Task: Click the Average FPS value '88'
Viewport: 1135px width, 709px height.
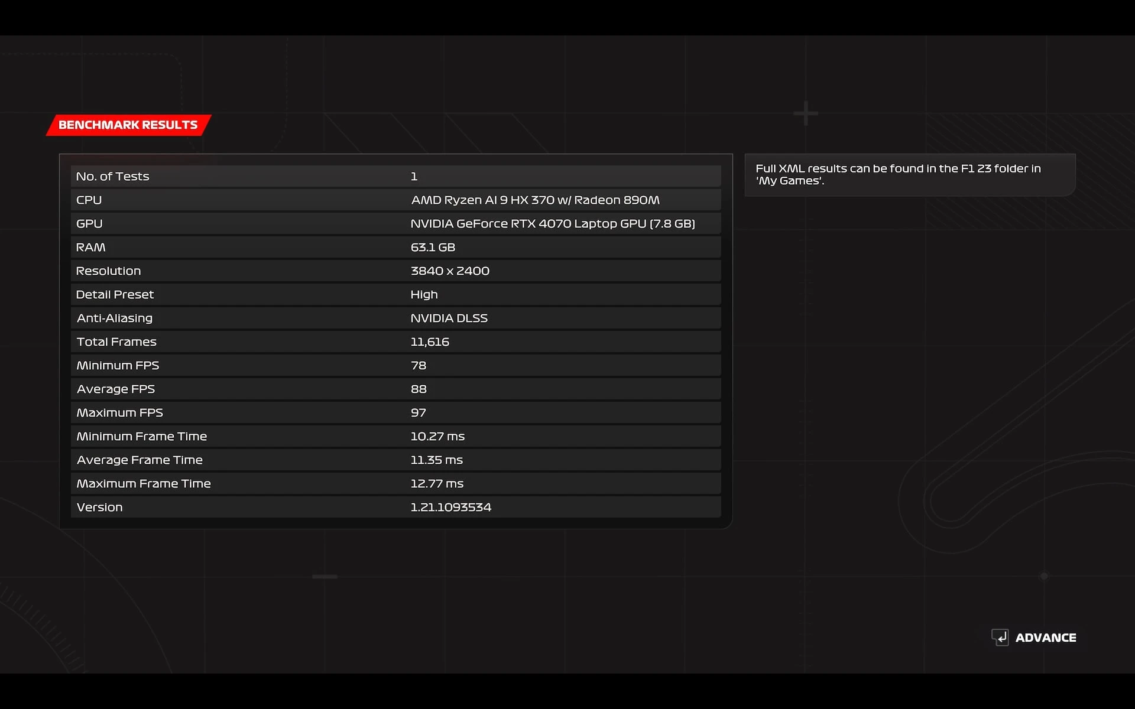Action: [x=419, y=389]
